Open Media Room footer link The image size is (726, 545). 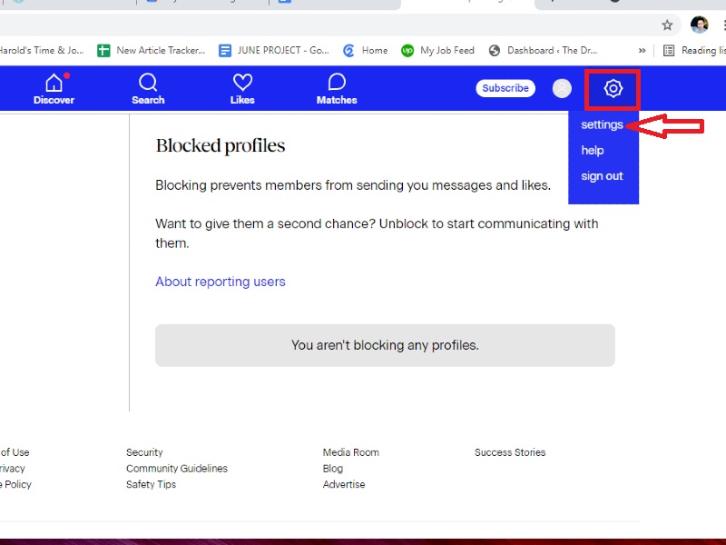(351, 452)
